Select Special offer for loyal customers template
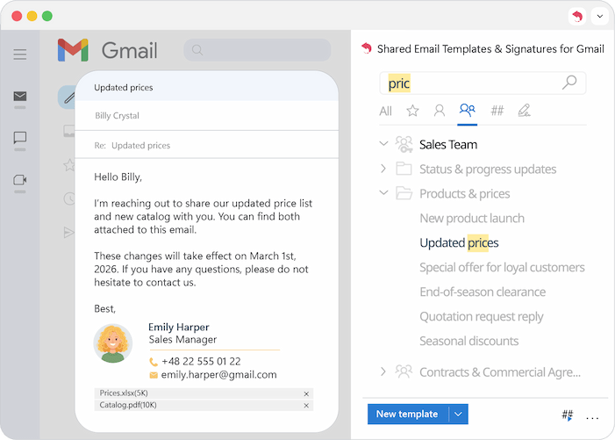Image resolution: width=615 pixels, height=440 pixels. coord(502,268)
